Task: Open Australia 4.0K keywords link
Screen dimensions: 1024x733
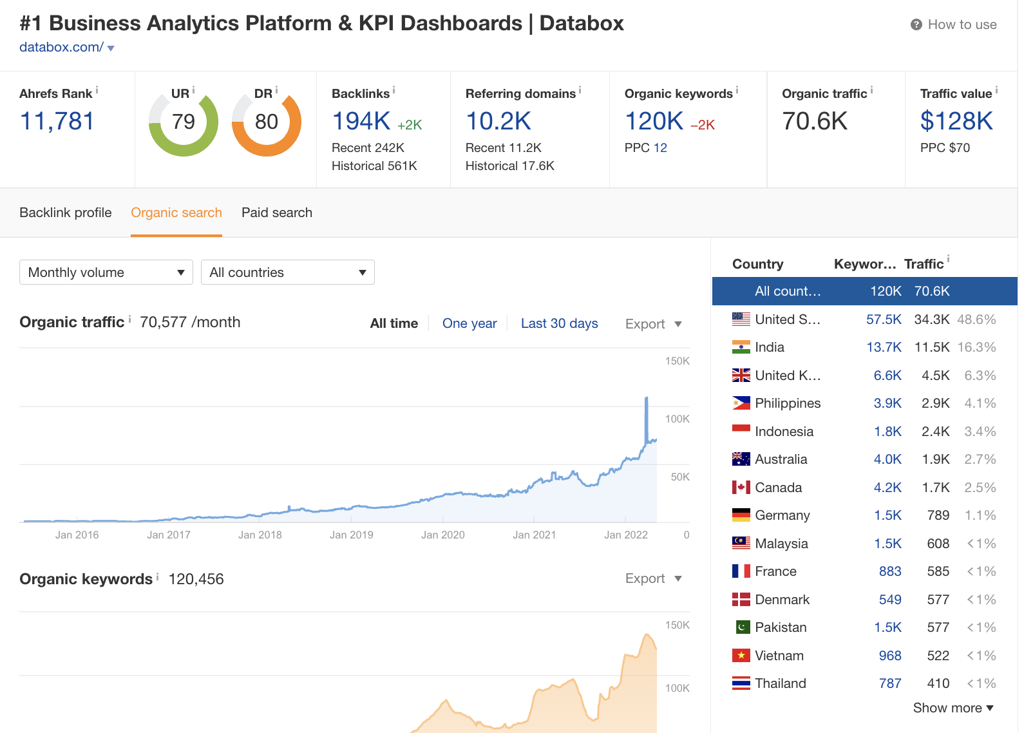Action: (887, 459)
